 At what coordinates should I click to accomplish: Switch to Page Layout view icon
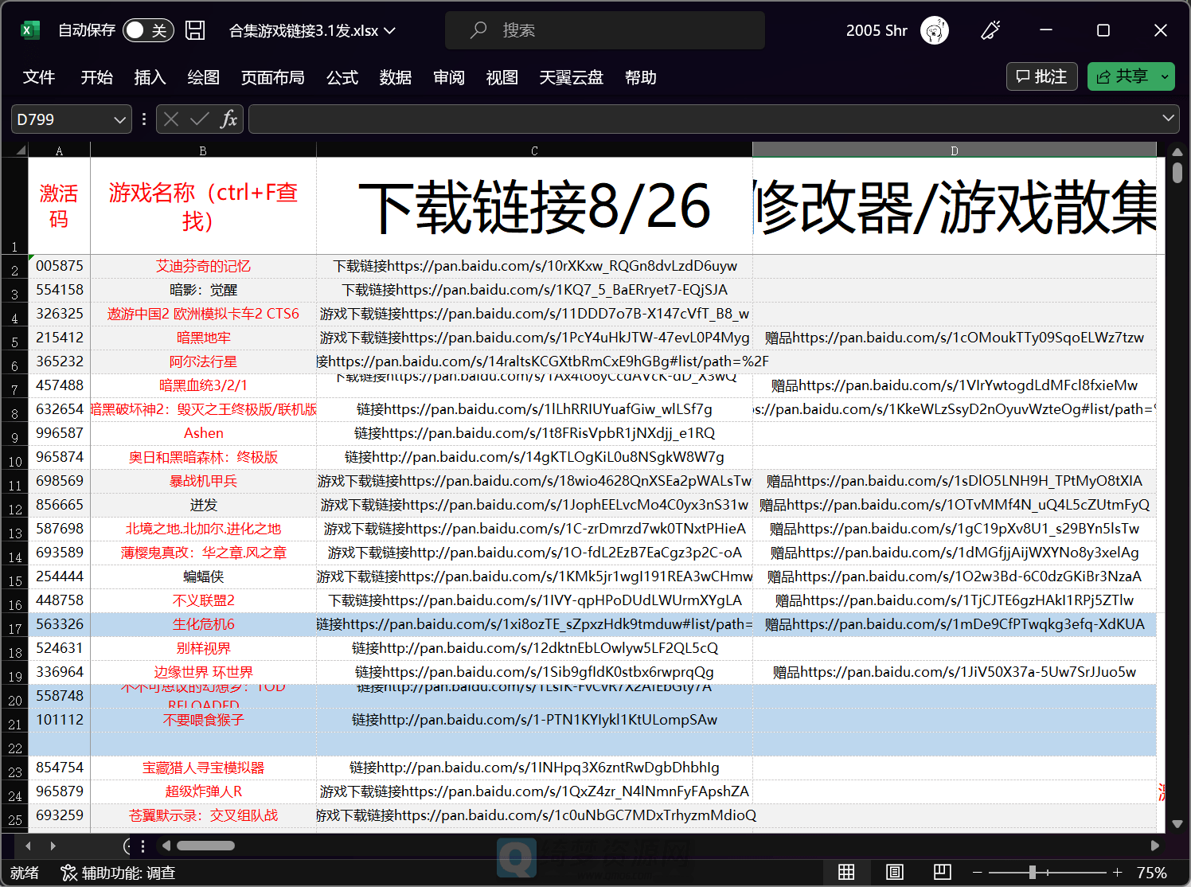click(x=895, y=873)
